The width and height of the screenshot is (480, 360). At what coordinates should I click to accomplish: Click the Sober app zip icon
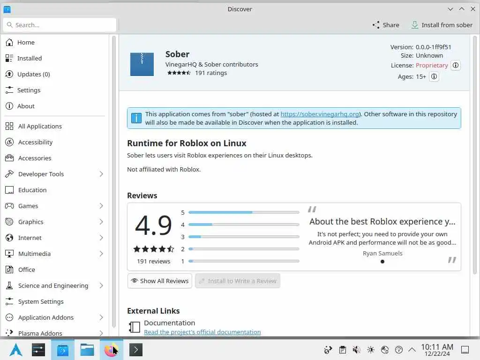(x=142, y=64)
